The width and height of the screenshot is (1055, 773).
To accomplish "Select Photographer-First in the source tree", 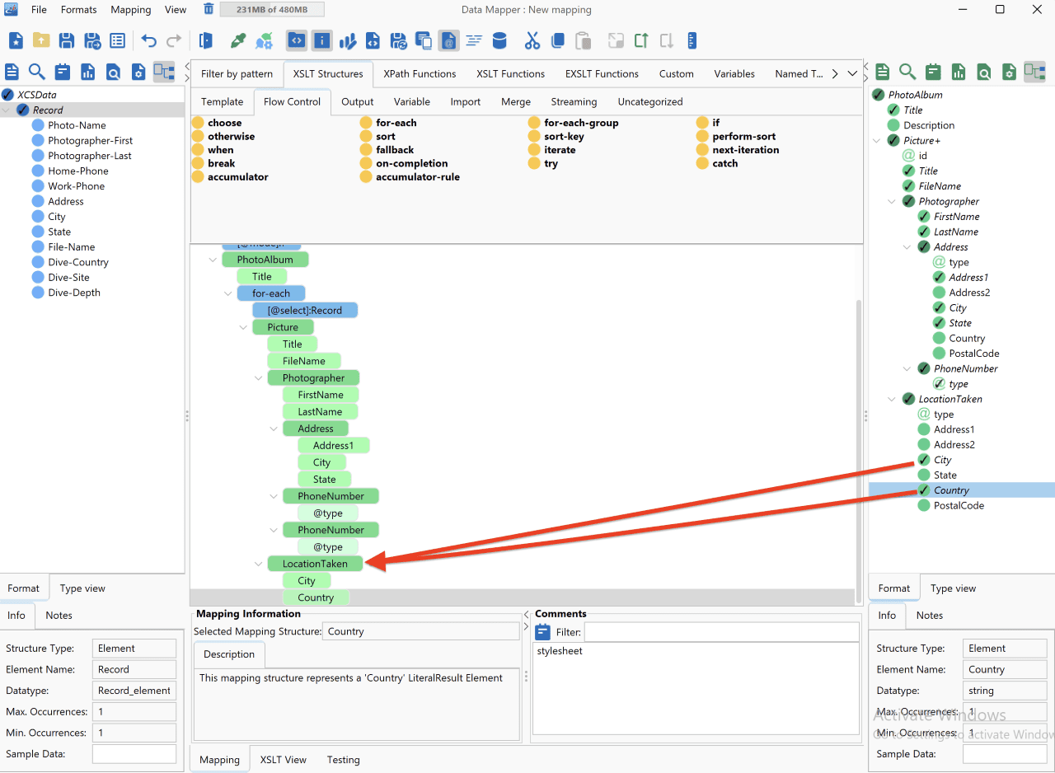I will pyautogui.click(x=91, y=141).
